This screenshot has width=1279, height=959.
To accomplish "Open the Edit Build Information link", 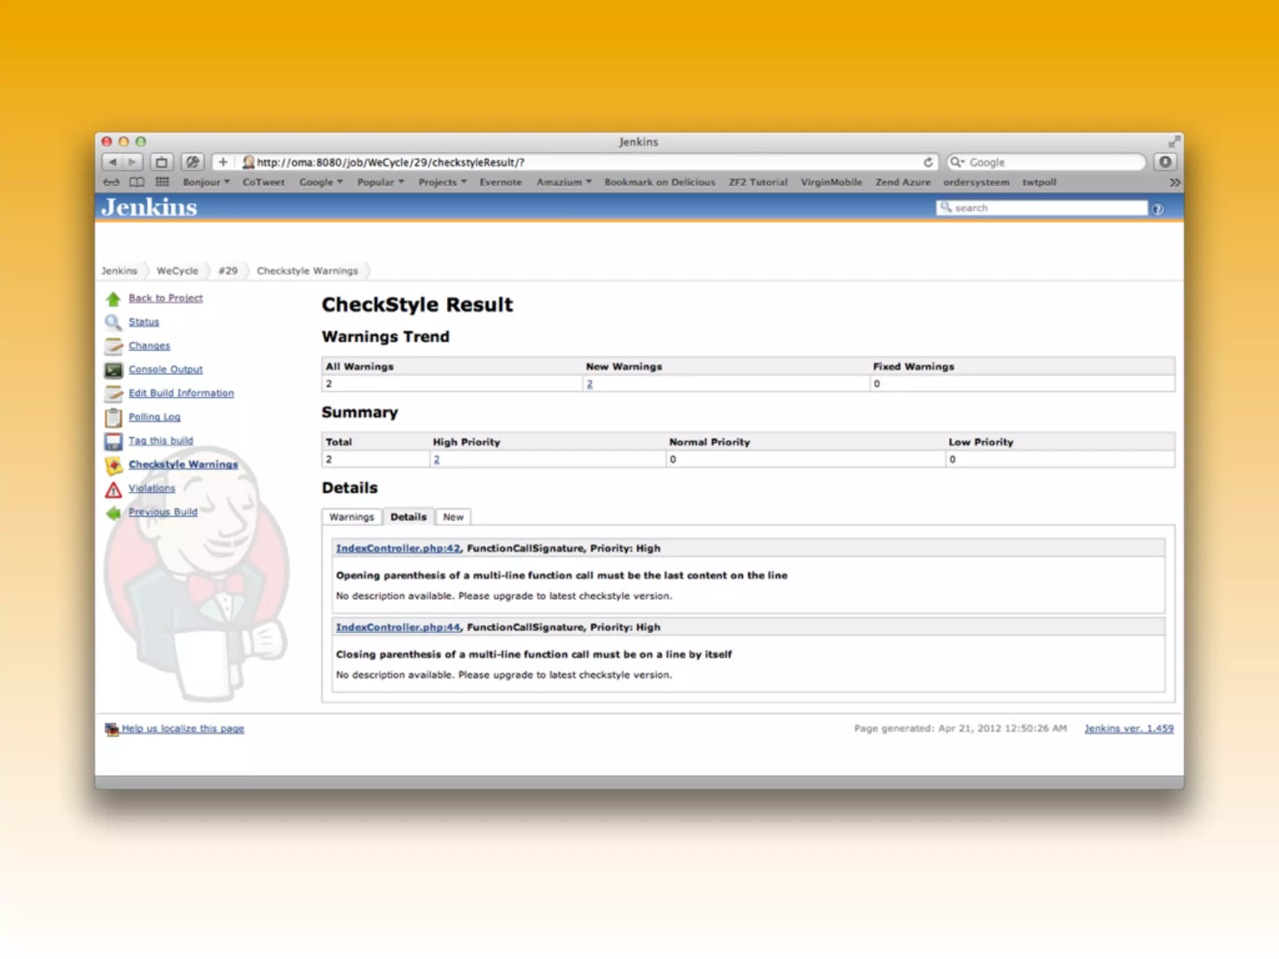I will click(x=181, y=393).
